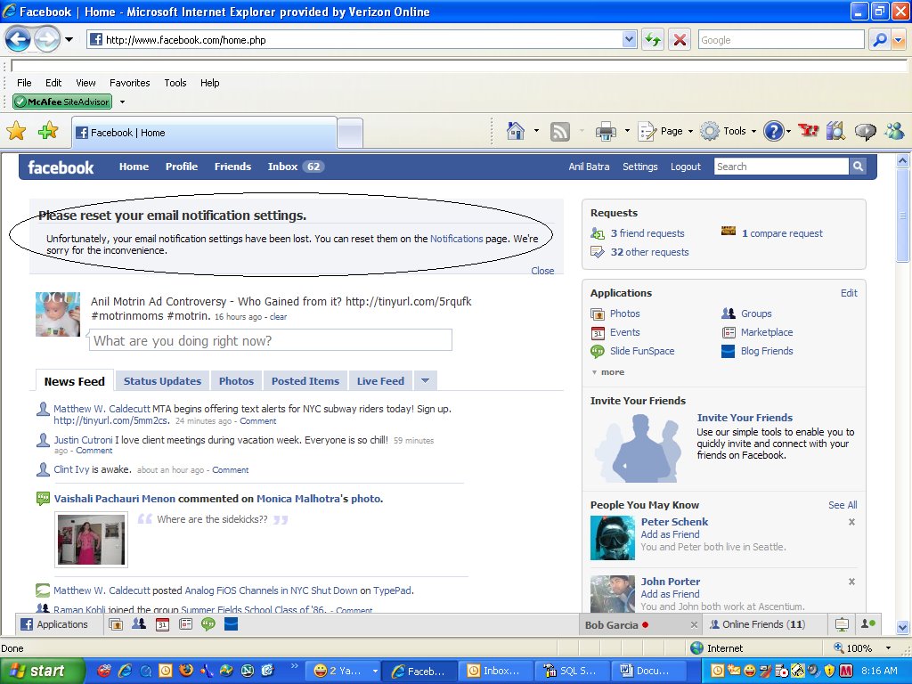
Task: Open the Notifications page link
Action: (457, 239)
